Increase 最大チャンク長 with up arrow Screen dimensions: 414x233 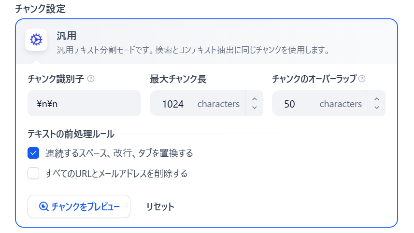pos(255,99)
